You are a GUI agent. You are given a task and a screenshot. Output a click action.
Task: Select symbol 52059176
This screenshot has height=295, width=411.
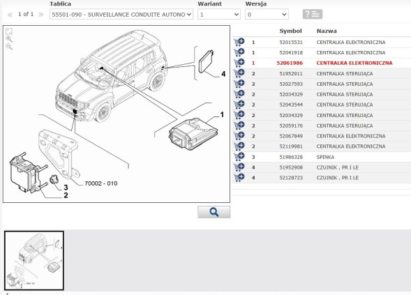[291, 126]
